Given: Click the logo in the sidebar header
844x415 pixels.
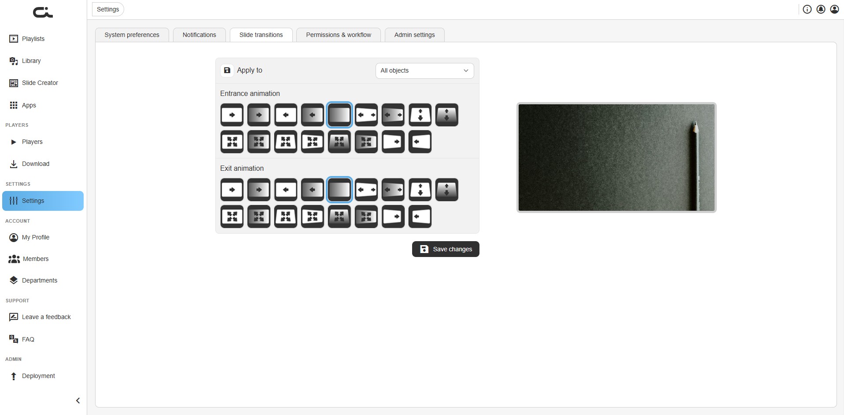Looking at the screenshot, I should (x=43, y=13).
